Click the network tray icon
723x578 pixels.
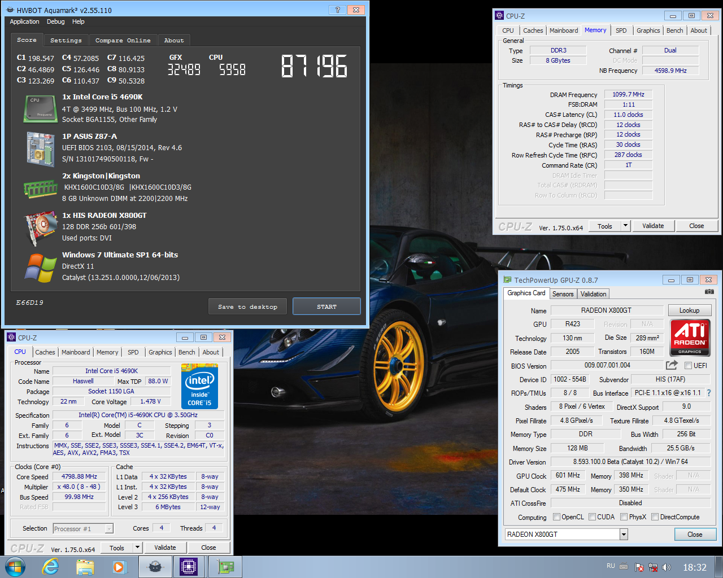pyautogui.click(x=653, y=567)
